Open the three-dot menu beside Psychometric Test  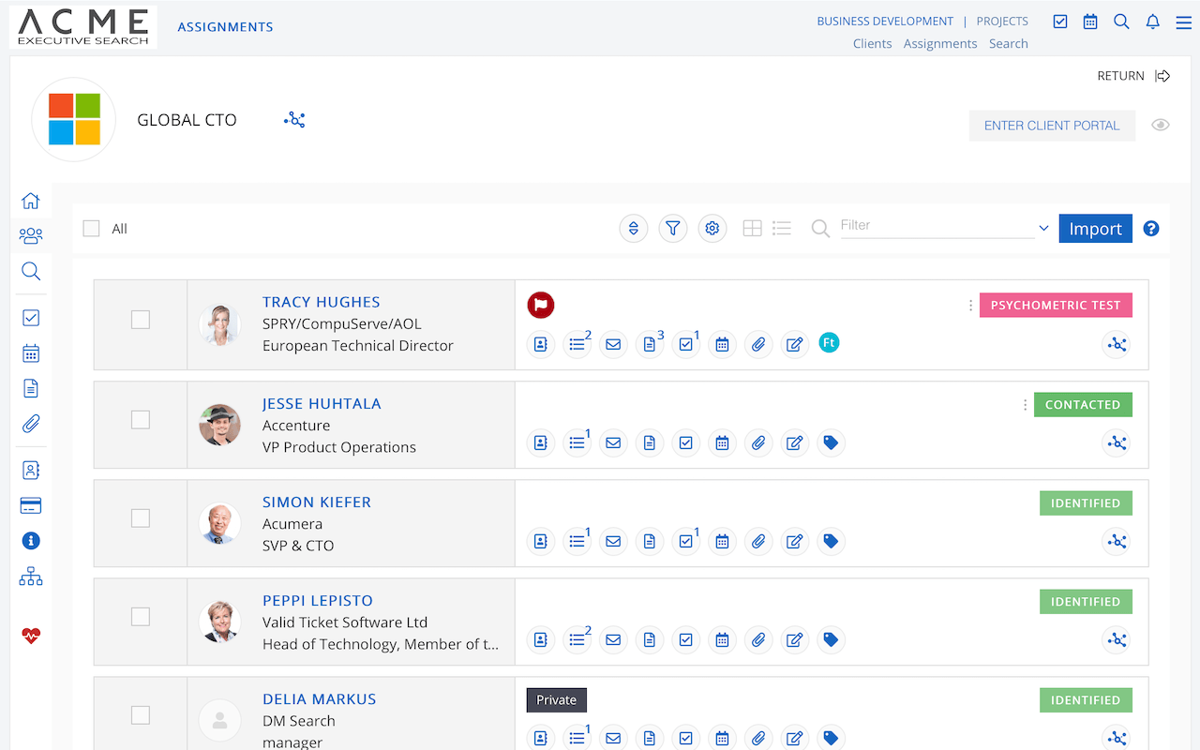point(970,305)
